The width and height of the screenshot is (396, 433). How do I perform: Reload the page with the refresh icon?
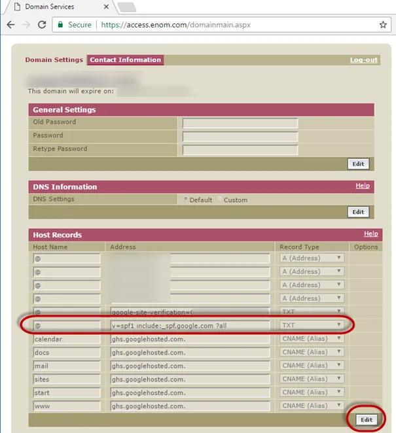[x=42, y=25]
